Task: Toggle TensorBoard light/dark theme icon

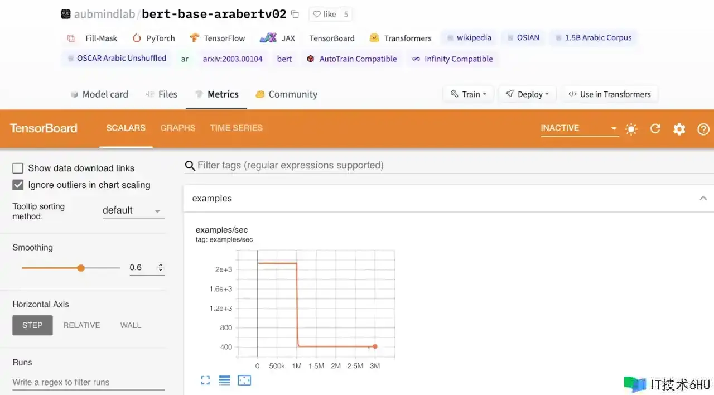Action: 631,129
